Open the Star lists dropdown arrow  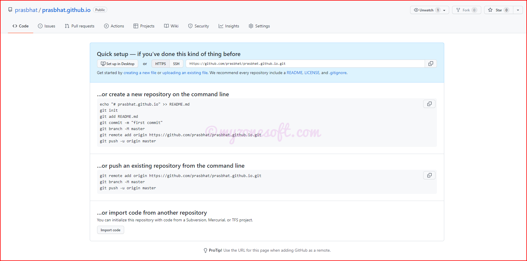click(518, 10)
